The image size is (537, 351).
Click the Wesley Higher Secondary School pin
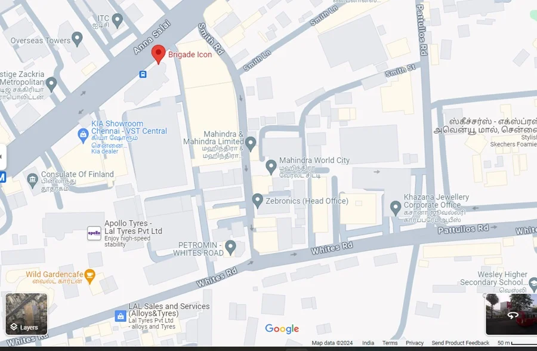point(533,285)
